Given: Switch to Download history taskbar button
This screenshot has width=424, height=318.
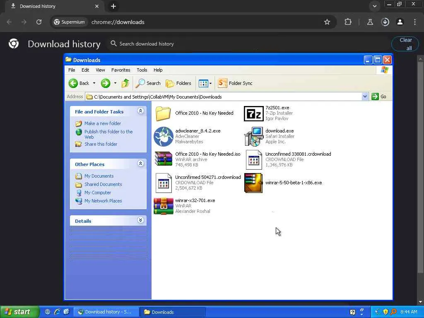Looking at the screenshot, I should pos(106,312).
